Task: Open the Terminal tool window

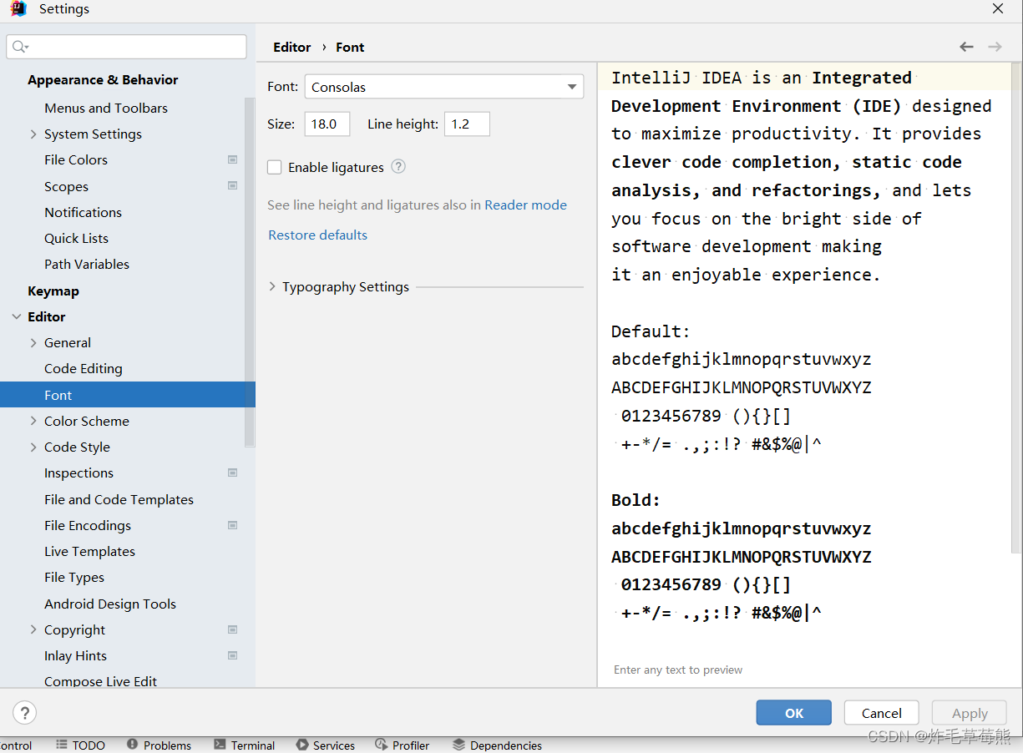Action: pyautogui.click(x=244, y=745)
